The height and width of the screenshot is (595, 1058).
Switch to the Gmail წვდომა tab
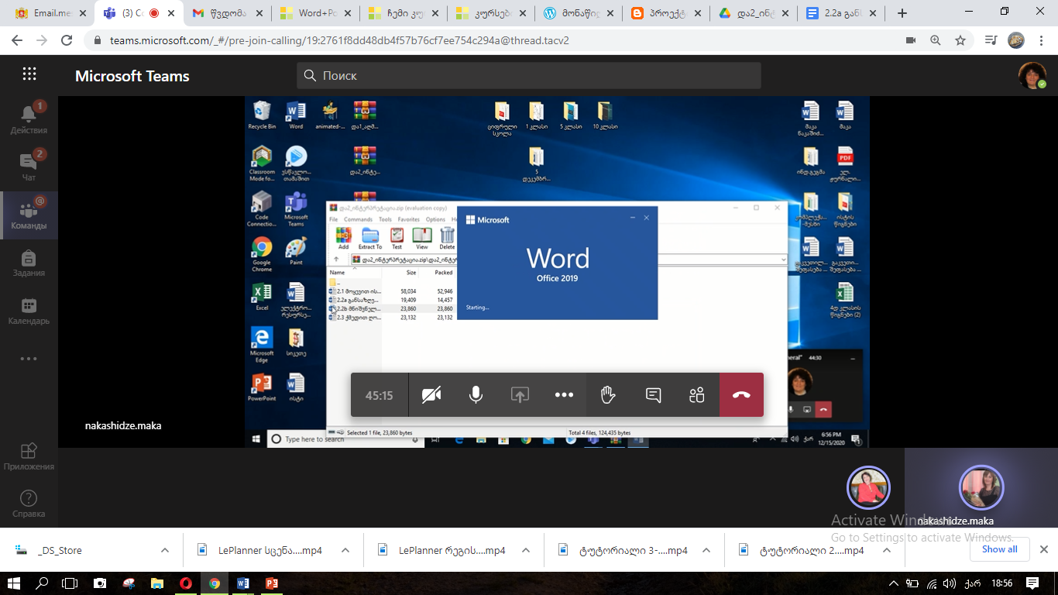click(x=228, y=13)
